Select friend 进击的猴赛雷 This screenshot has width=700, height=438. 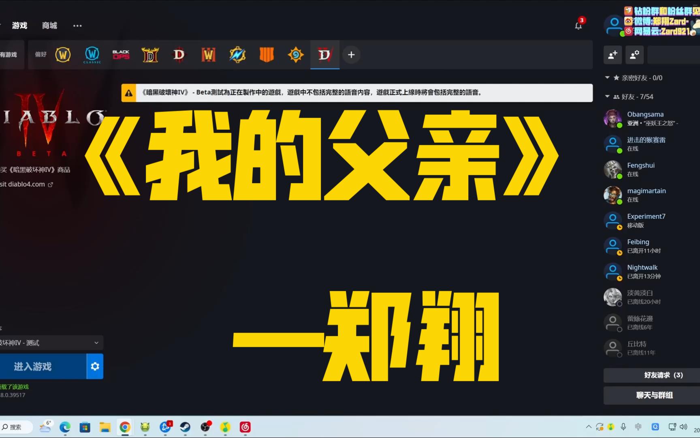click(x=652, y=144)
